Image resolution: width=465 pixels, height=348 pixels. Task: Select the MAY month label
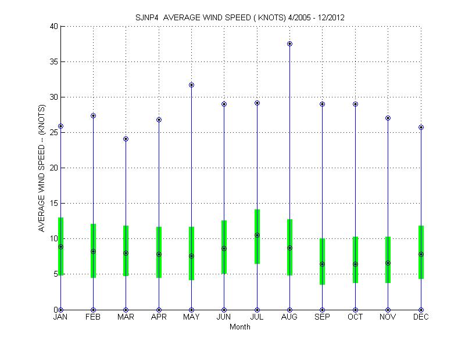[191, 317]
